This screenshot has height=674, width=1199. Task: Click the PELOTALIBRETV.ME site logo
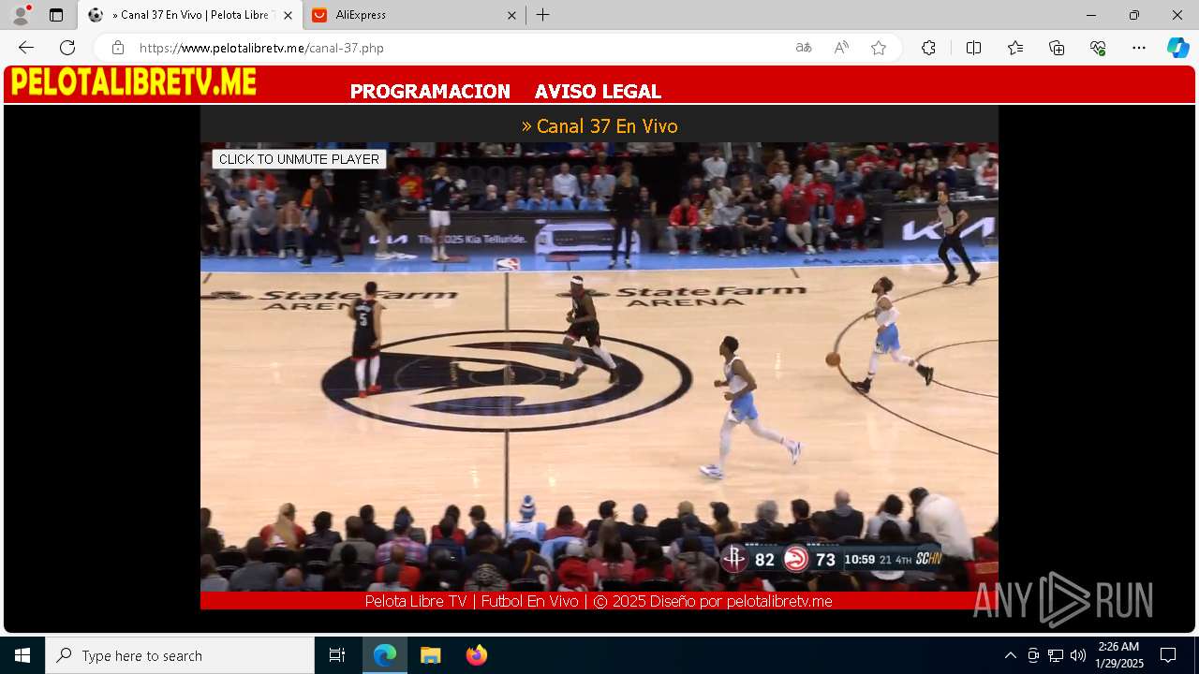(133, 82)
